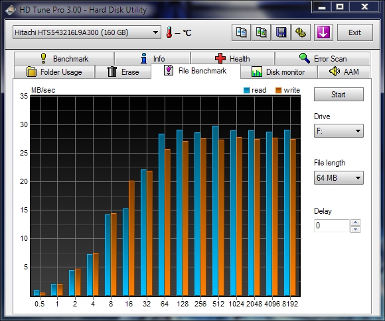Click the Delay value input field

[x=331, y=226]
